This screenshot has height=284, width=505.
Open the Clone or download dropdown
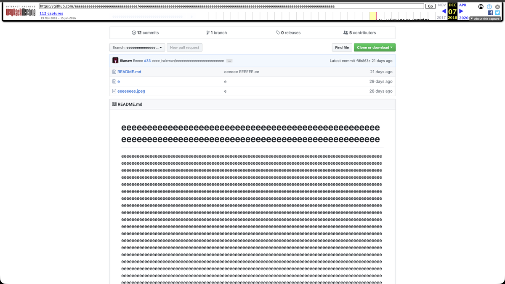point(375,48)
